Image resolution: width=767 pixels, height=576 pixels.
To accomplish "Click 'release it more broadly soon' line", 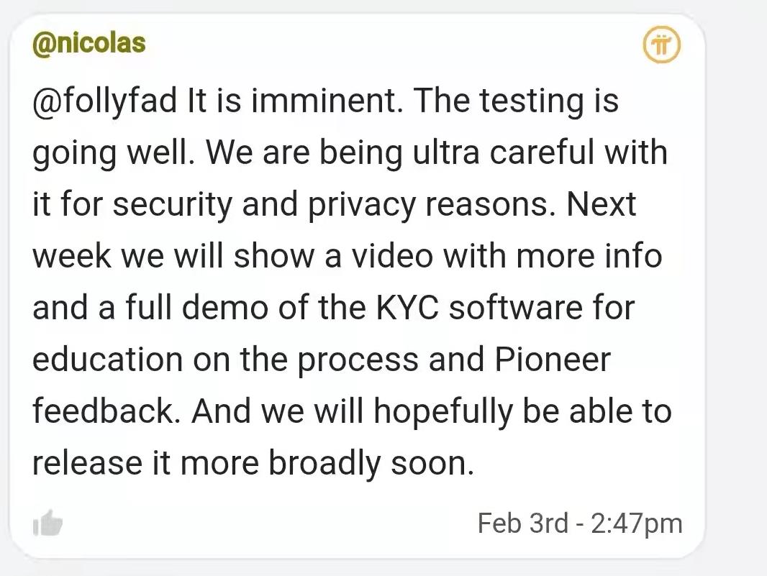I will 253,462.
